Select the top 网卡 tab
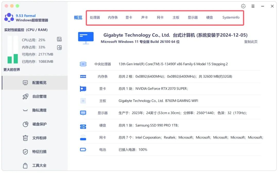 coord(160,18)
